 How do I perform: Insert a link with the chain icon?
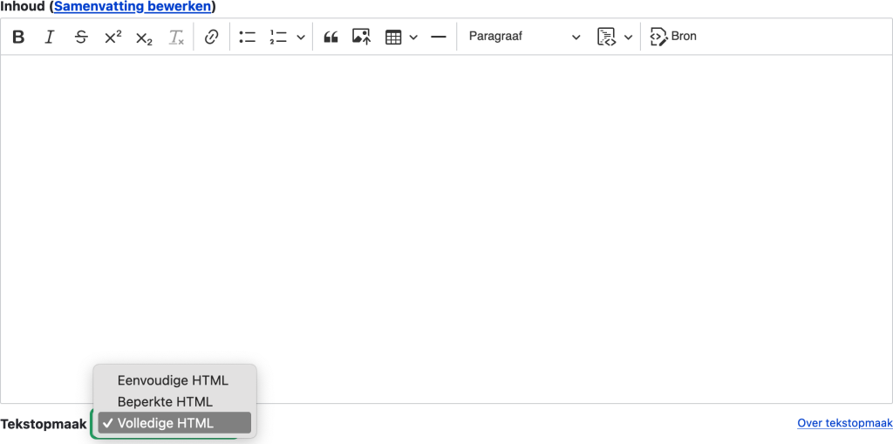[x=211, y=37]
